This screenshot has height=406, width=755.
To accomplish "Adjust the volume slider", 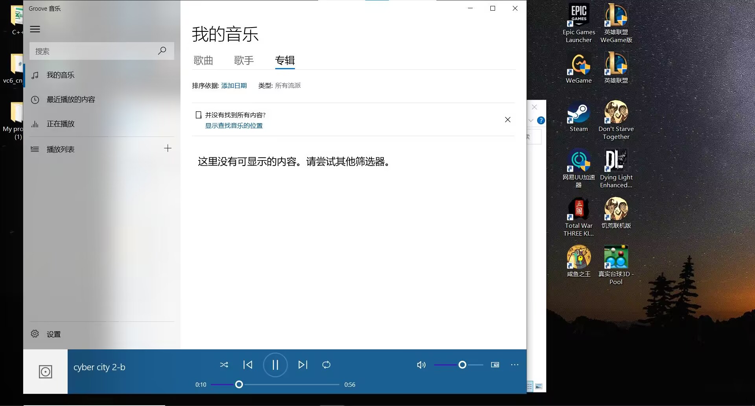I will pyautogui.click(x=462, y=365).
